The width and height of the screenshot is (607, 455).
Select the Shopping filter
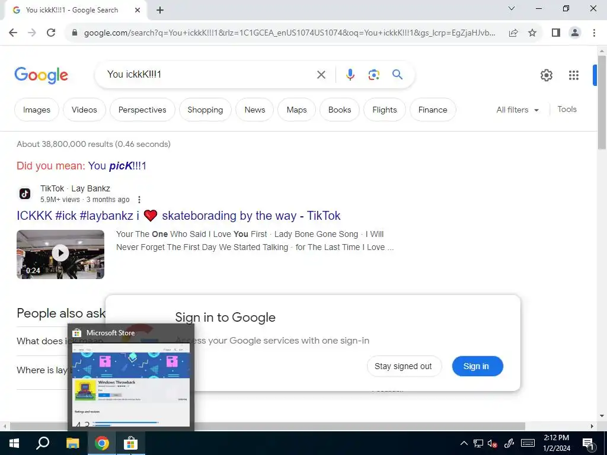(205, 110)
